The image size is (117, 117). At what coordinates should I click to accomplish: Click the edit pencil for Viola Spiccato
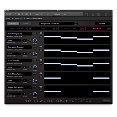30,67
